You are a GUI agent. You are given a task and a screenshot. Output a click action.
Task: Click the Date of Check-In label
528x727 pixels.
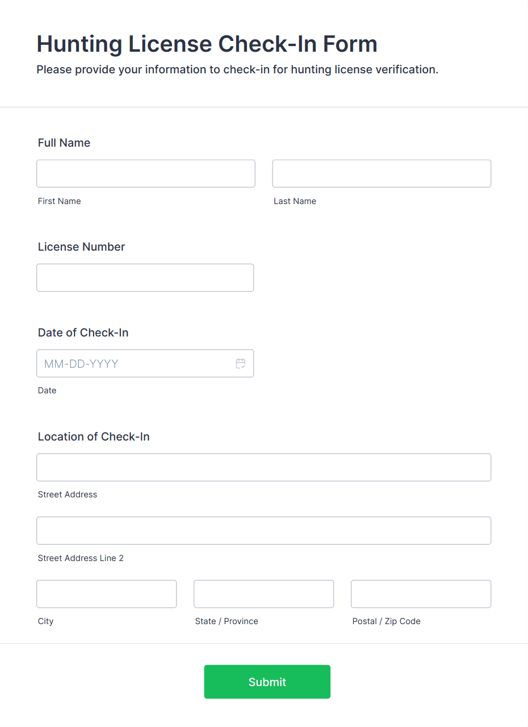83,333
